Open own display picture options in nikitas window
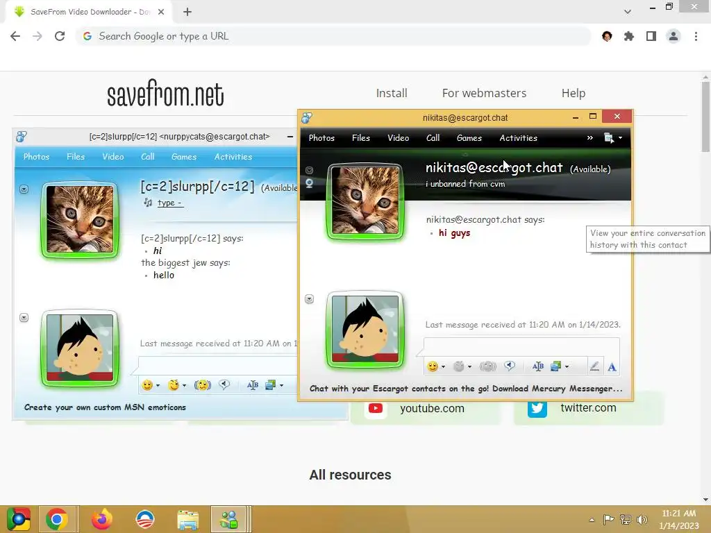Viewport: 711px width, 533px height. (x=309, y=298)
